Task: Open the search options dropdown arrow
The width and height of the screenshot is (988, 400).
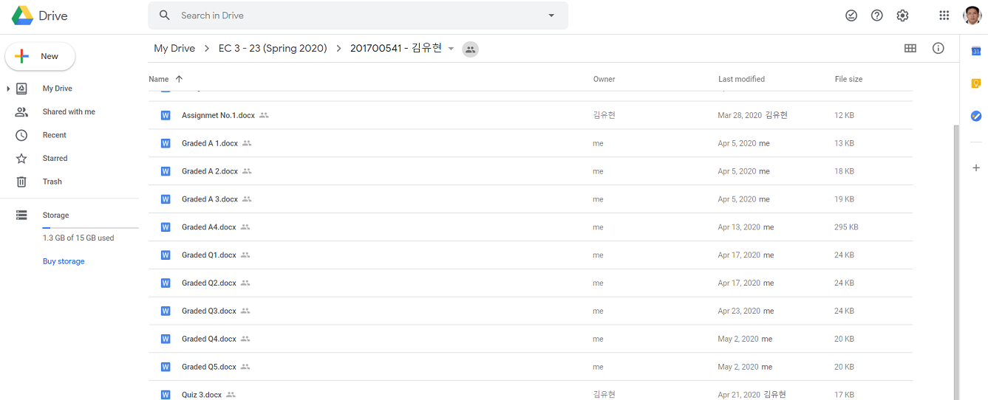Action: click(551, 15)
